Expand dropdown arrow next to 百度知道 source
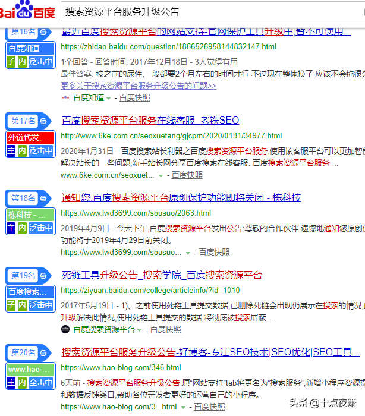 point(108,99)
